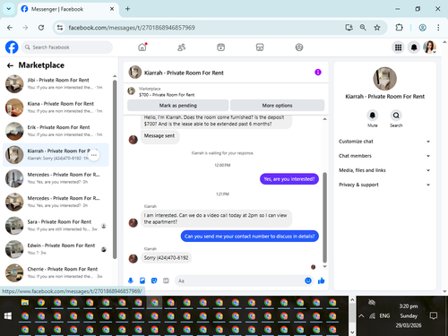Go to the Home feed icon
448x336 pixels.
[142, 47]
